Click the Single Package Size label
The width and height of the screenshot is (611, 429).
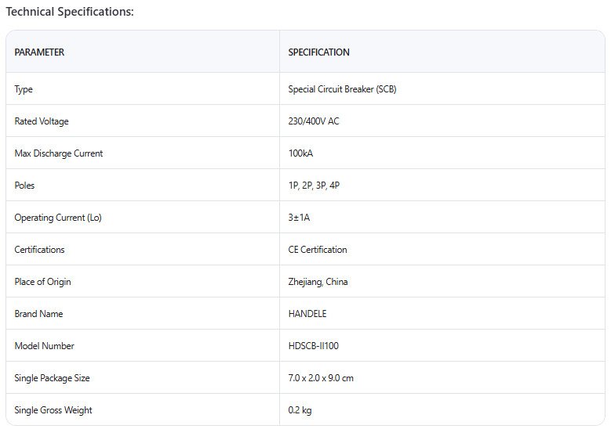[52, 378]
